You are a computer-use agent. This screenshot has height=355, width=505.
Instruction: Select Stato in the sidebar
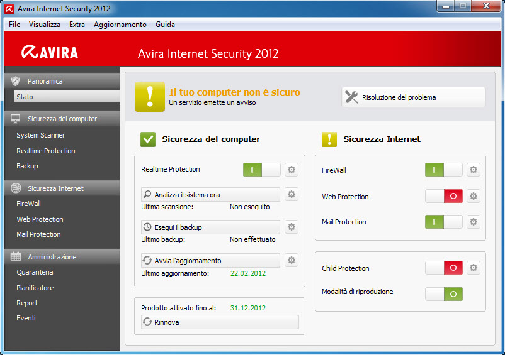[x=66, y=96]
